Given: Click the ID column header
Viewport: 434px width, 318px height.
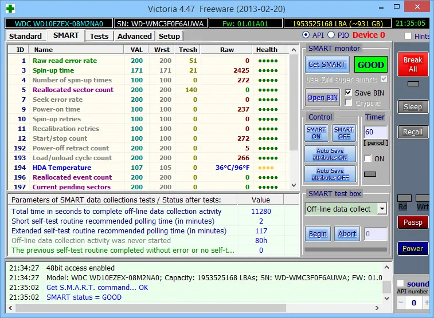Looking at the screenshot, I should pos(18,50).
